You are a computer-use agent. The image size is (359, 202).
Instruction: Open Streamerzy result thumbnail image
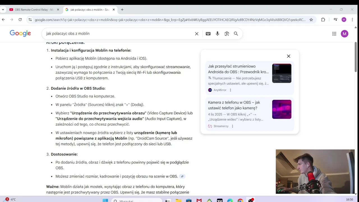[x=282, y=109]
